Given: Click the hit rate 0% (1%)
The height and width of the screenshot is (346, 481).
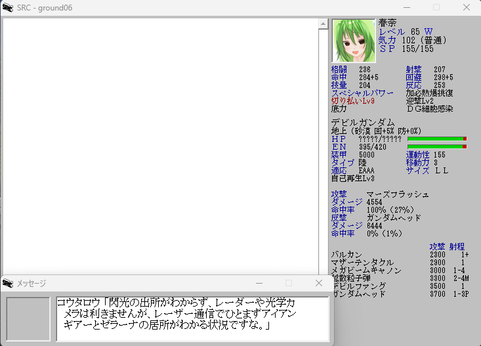Looking at the screenshot, I should [x=385, y=234].
